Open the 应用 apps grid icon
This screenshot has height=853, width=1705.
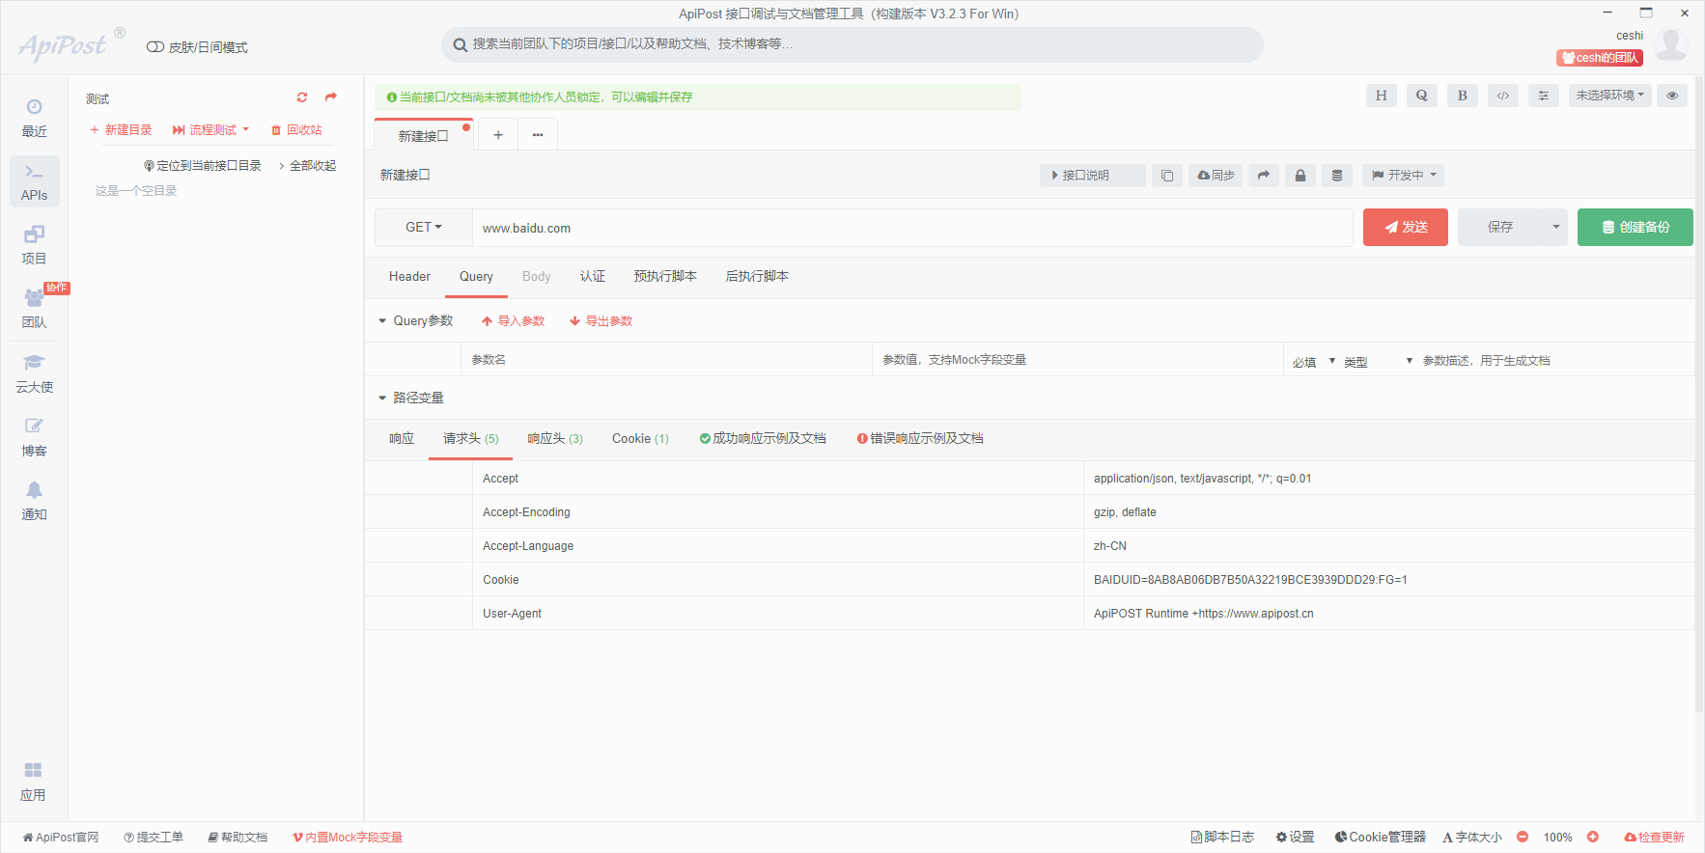point(34,782)
